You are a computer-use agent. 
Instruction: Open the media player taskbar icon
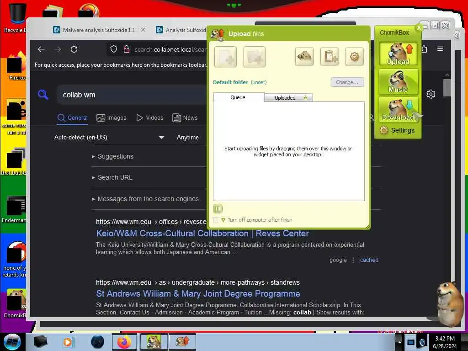coord(67,342)
